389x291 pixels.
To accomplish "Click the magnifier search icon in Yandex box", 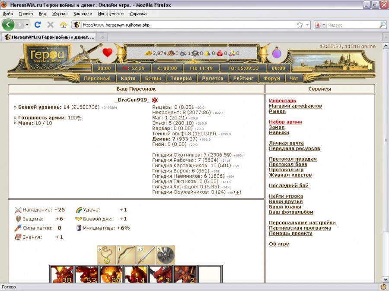I will point(383,25).
